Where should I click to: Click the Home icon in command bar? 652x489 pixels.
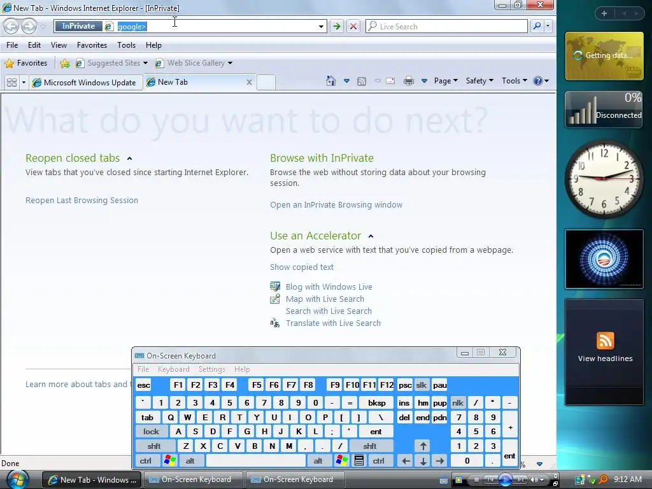pyautogui.click(x=331, y=81)
